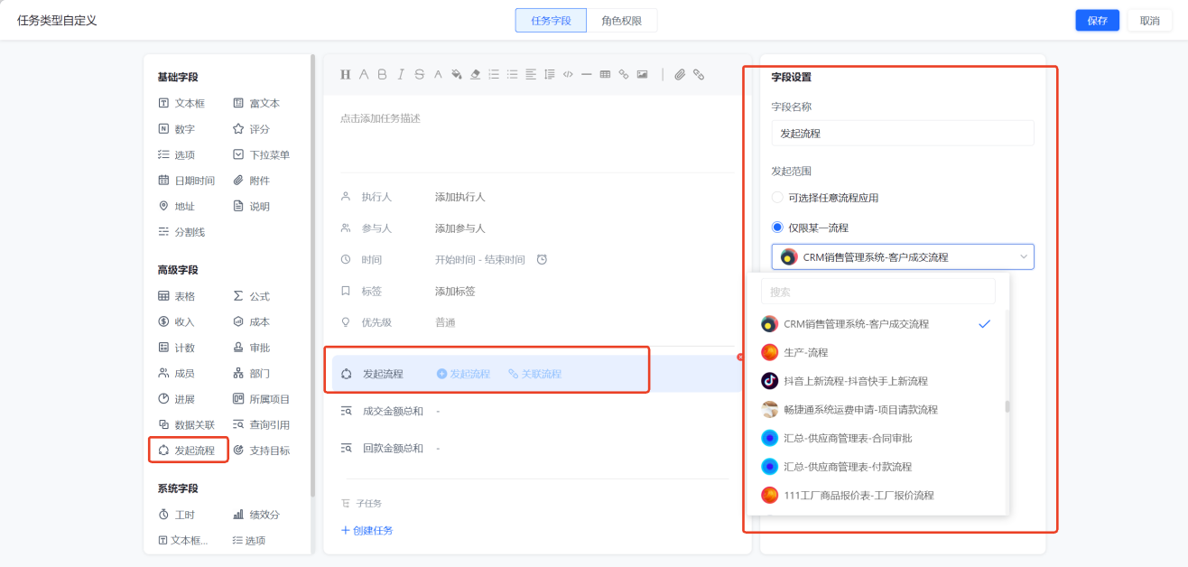Add the 富文本 field

coord(256,103)
